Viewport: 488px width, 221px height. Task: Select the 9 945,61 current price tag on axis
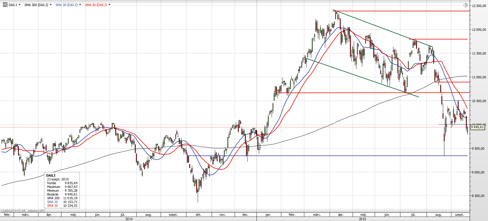[x=477, y=127]
